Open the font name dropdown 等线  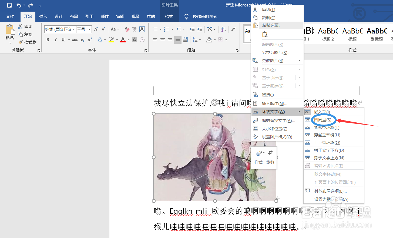click(73, 29)
